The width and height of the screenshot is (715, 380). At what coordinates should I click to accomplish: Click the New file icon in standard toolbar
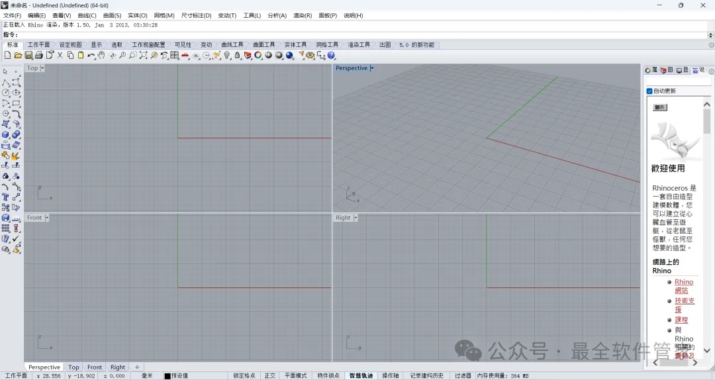point(7,55)
